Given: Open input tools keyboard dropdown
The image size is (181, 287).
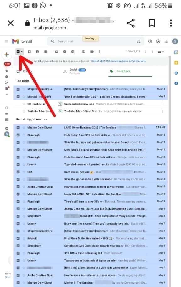Looking at the screenshot, I should (x=161, y=52).
